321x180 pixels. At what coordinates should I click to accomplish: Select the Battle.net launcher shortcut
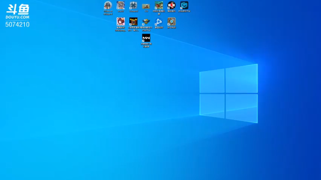pos(158,23)
